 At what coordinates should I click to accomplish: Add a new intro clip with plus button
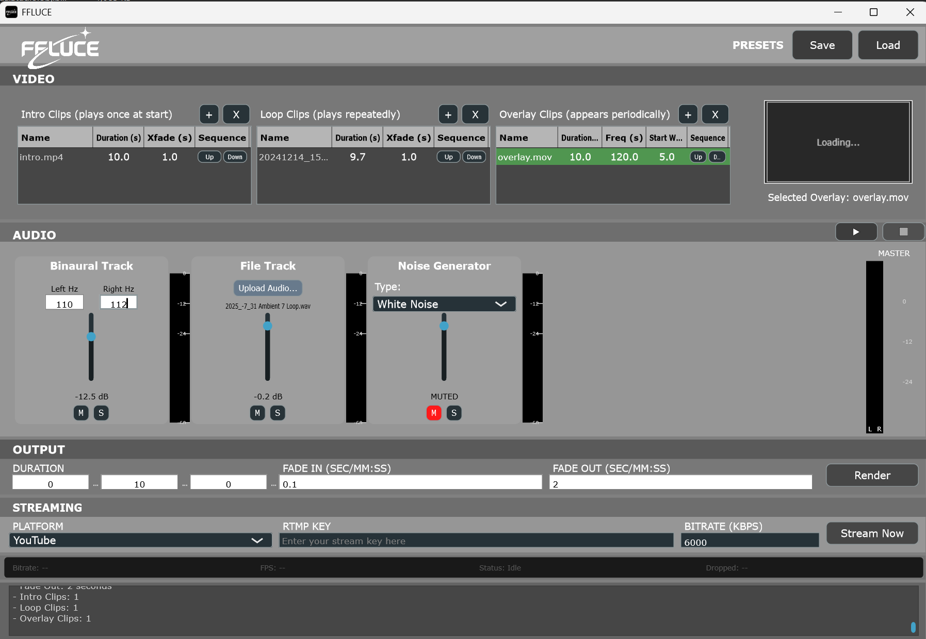click(x=209, y=114)
